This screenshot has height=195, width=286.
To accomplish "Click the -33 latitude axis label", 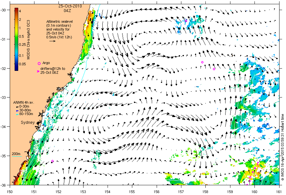I will click(3, 97).
